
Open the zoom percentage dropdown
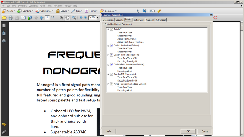point(97,17)
